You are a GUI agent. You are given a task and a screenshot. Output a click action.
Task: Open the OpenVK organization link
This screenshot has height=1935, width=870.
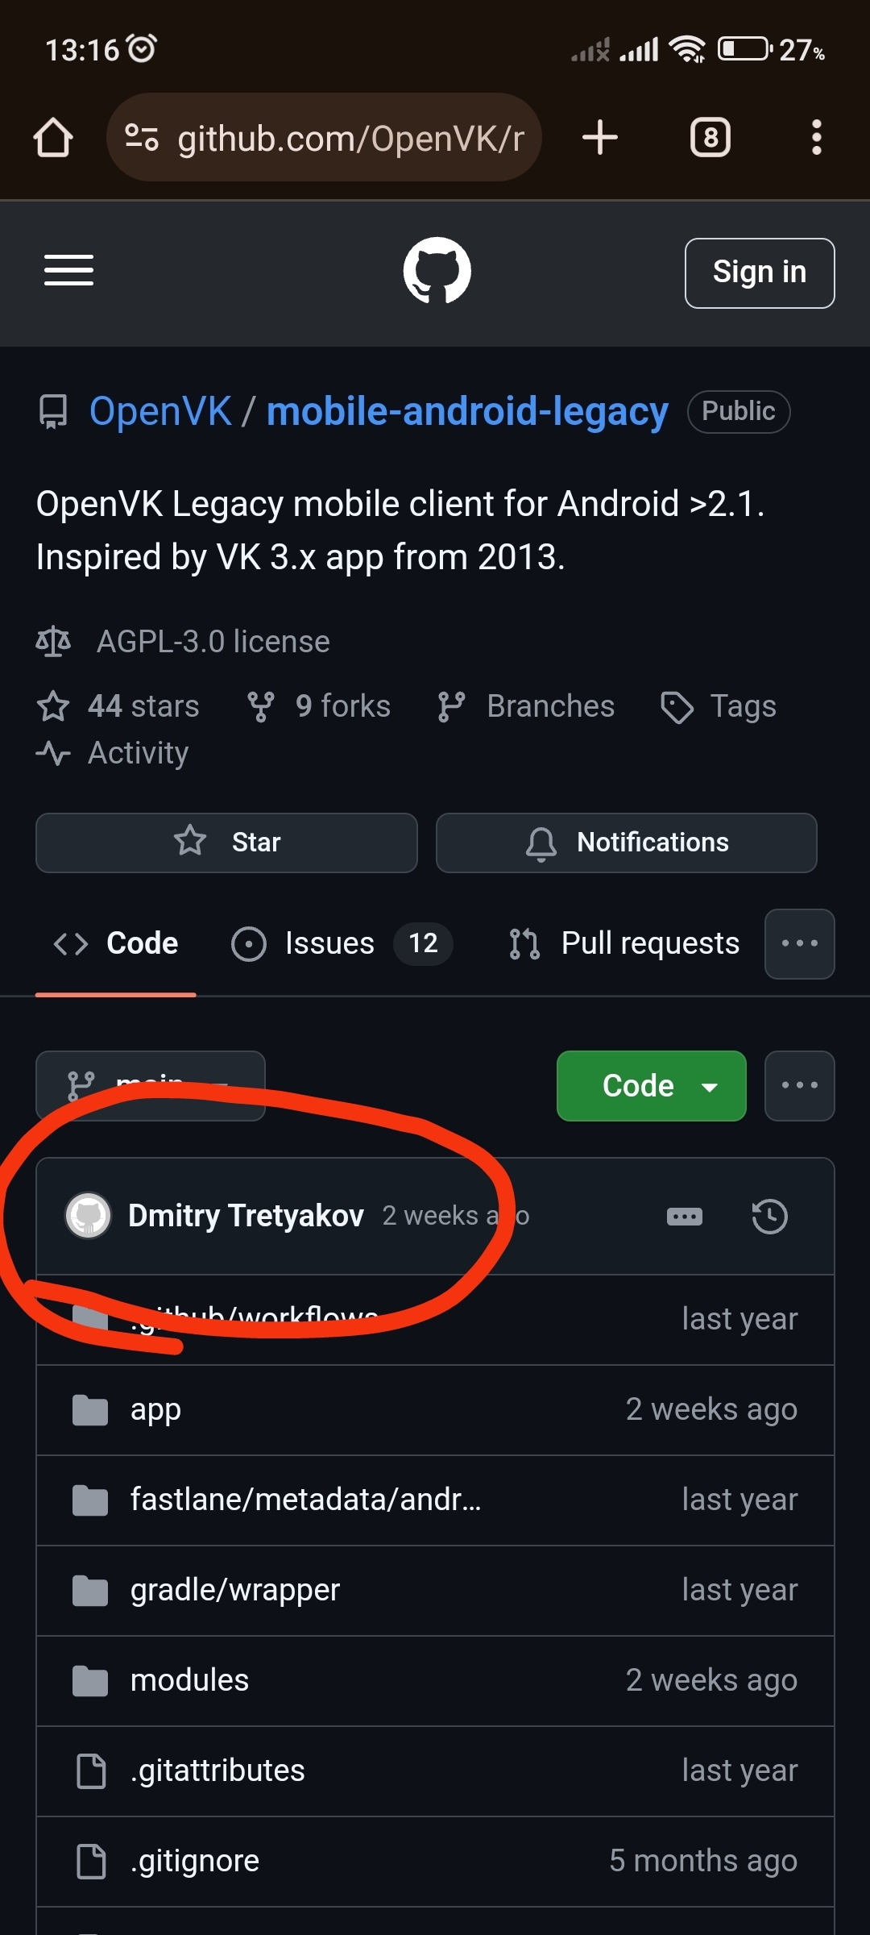[160, 412]
